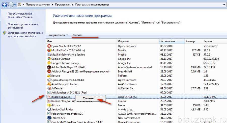Screen dimensions: 227x123
Task: Select the Opera Stable 50.0.2762.67 entry
Action: click(x=66, y=46)
